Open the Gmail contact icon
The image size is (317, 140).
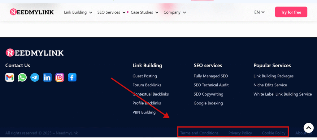(10, 77)
